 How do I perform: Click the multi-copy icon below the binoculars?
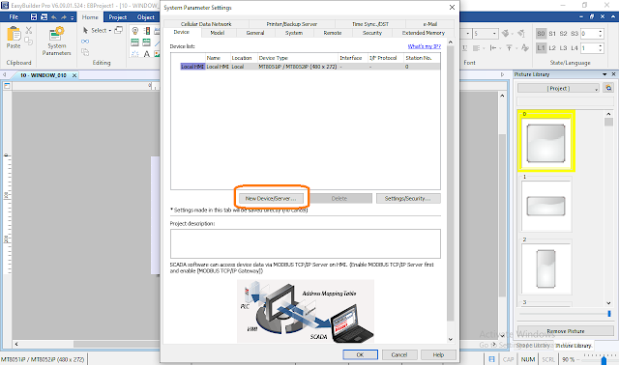(x=85, y=52)
